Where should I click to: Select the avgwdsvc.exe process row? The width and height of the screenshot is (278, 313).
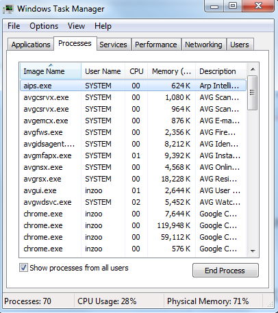133,202
